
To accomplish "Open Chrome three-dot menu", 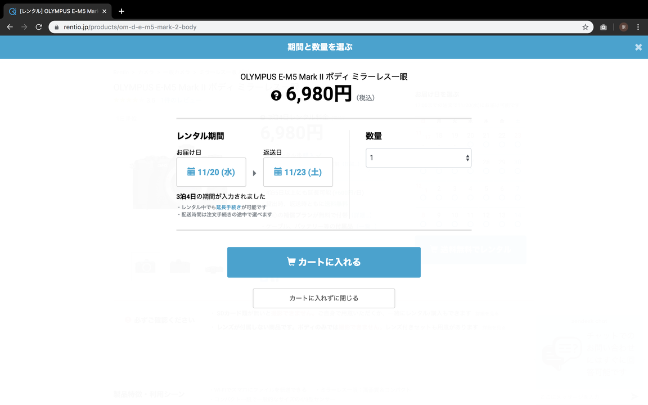I will tap(638, 27).
